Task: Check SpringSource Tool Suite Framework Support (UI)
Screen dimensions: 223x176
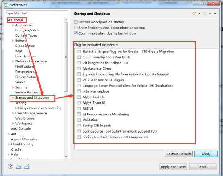Action: (78, 131)
